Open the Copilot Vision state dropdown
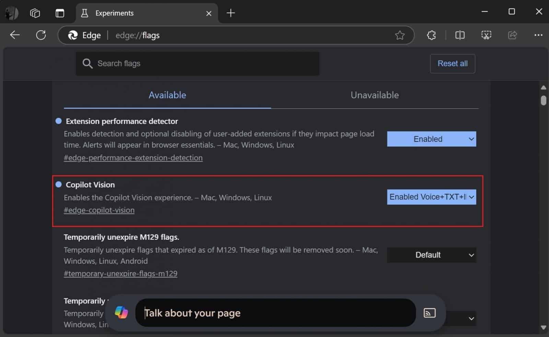549x337 pixels. click(x=431, y=197)
